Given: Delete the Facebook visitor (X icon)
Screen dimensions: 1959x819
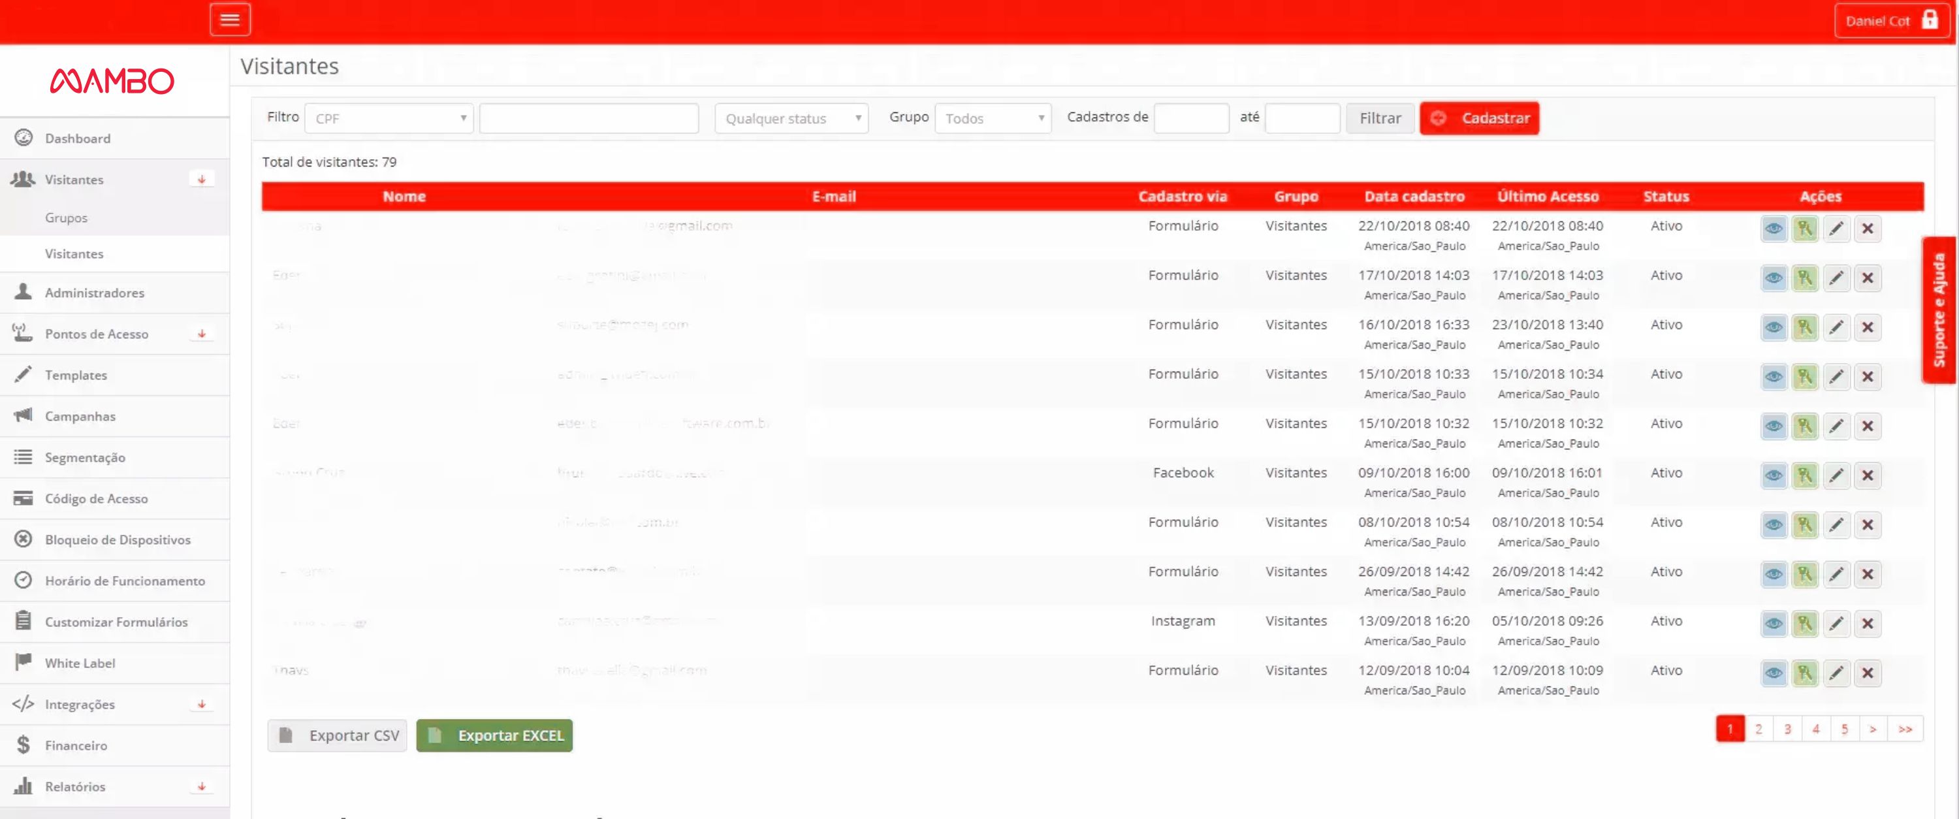Looking at the screenshot, I should point(1868,476).
